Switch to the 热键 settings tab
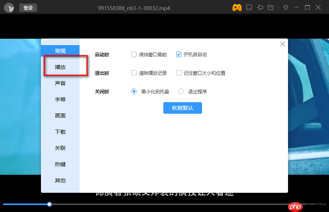Viewport: 329px width, 212px height. click(60, 164)
